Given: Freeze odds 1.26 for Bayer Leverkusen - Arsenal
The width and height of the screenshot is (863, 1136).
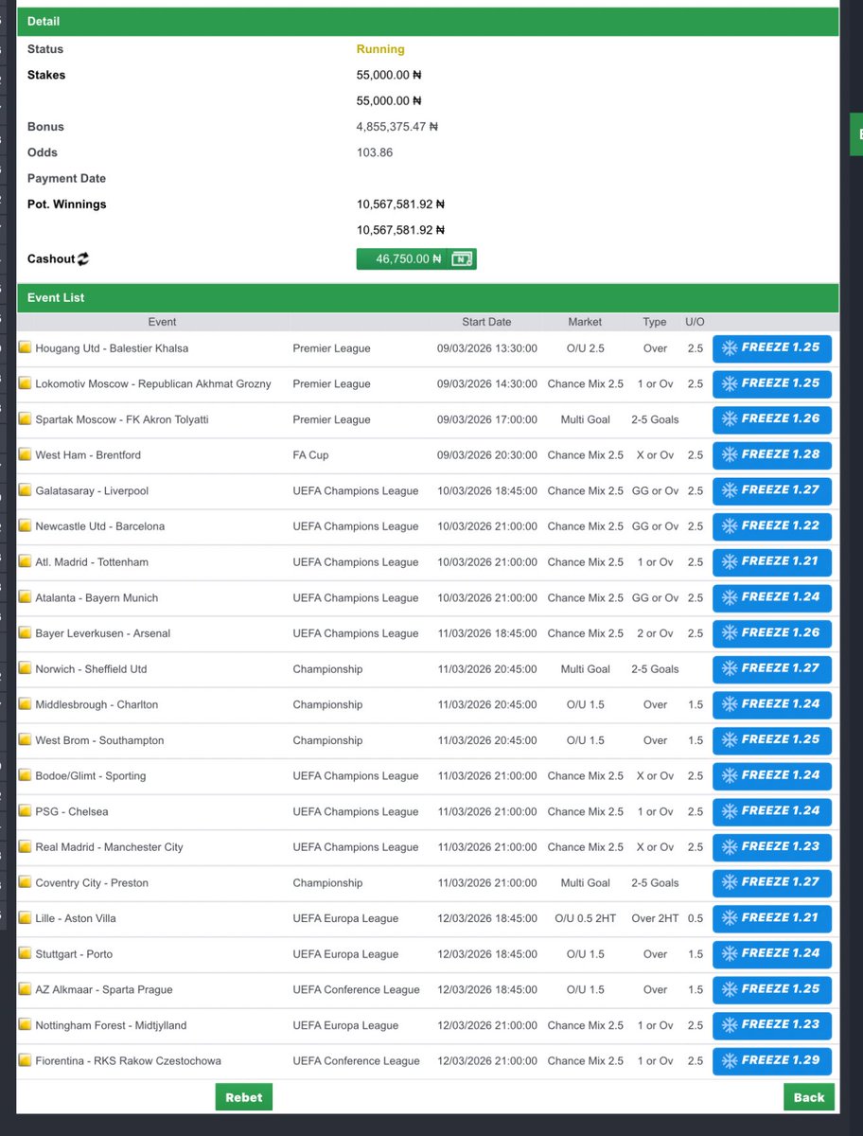Looking at the screenshot, I should coord(772,633).
